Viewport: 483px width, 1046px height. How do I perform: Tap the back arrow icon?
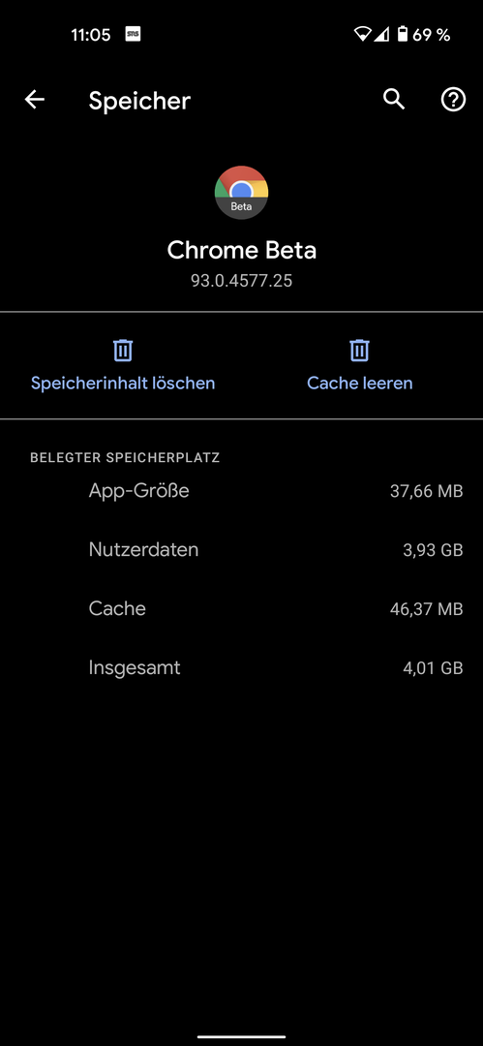(x=34, y=100)
